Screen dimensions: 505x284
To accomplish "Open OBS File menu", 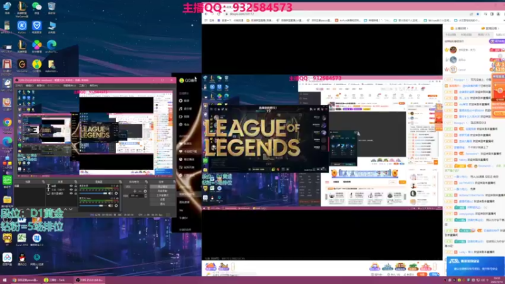I will click(20, 86).
